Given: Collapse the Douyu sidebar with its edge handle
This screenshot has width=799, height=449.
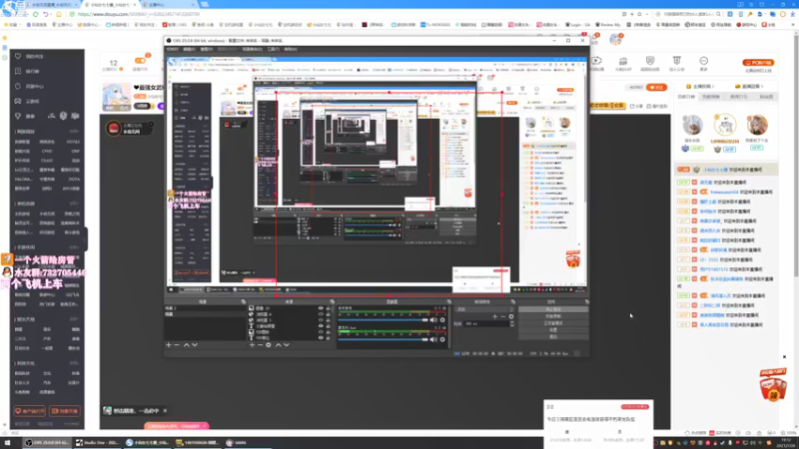Looking at the screenshot, I should click(86, 238).
